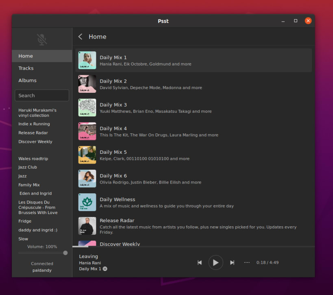Select the Daily Mix 4 title
Image resolution: width=333 pixels, height=295 pixels.
pyautogui.click(x=113, y=129)
